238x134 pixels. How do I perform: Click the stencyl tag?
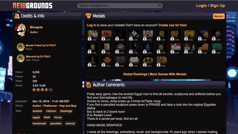(x=70, y=124)
